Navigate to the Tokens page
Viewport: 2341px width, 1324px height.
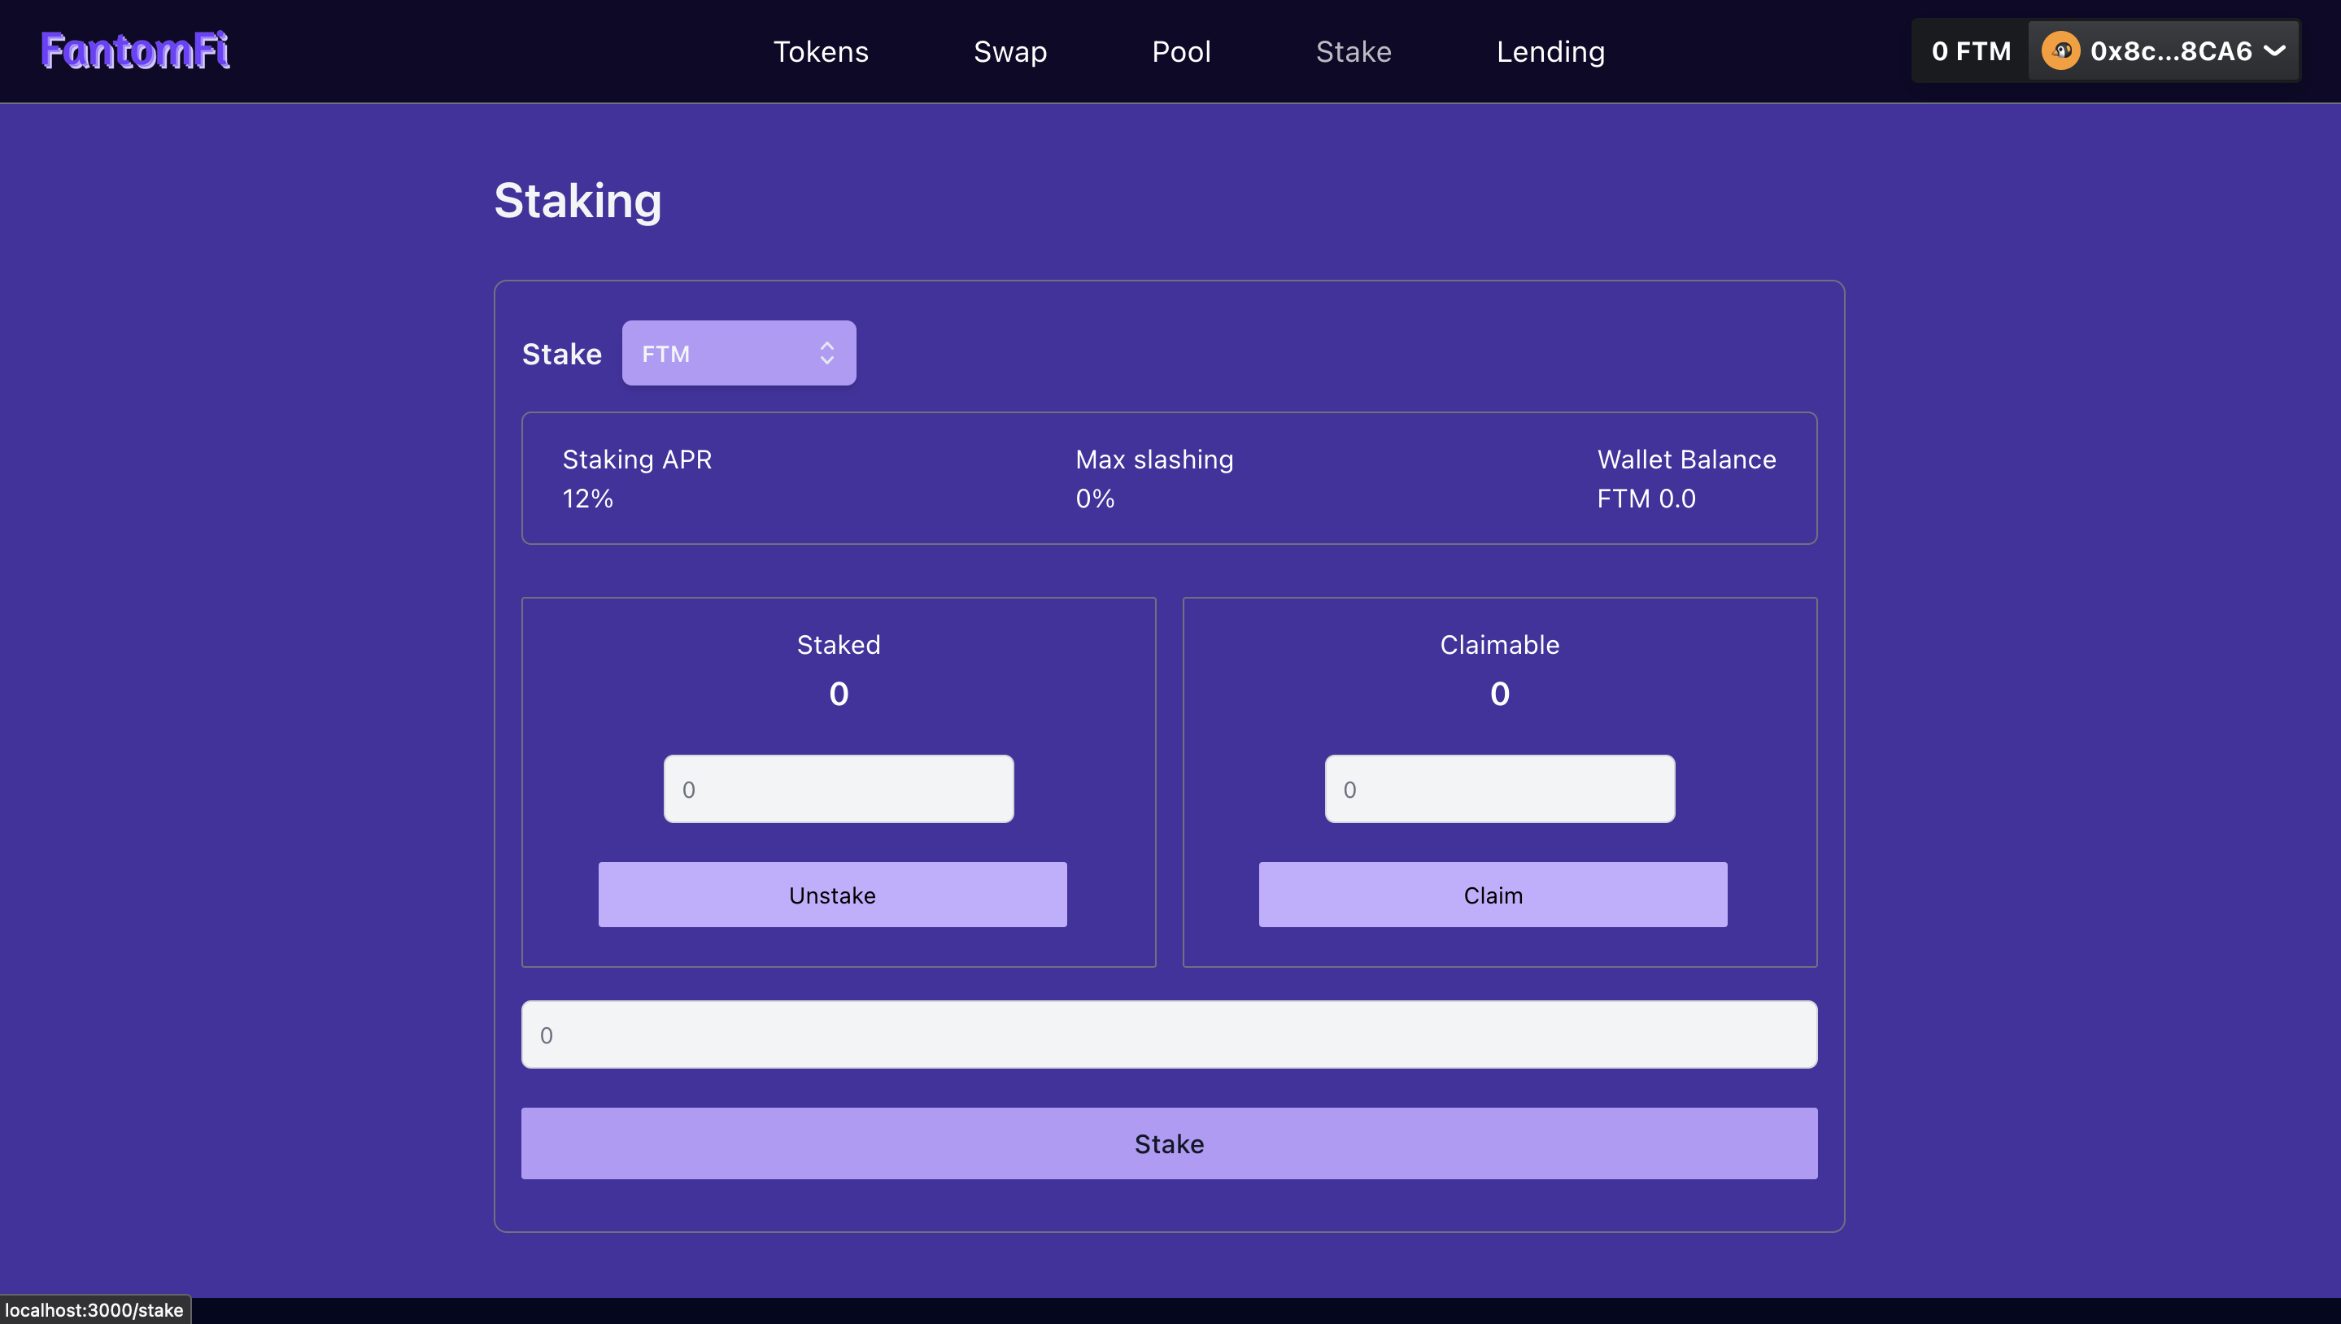click(x=821, y=52)
